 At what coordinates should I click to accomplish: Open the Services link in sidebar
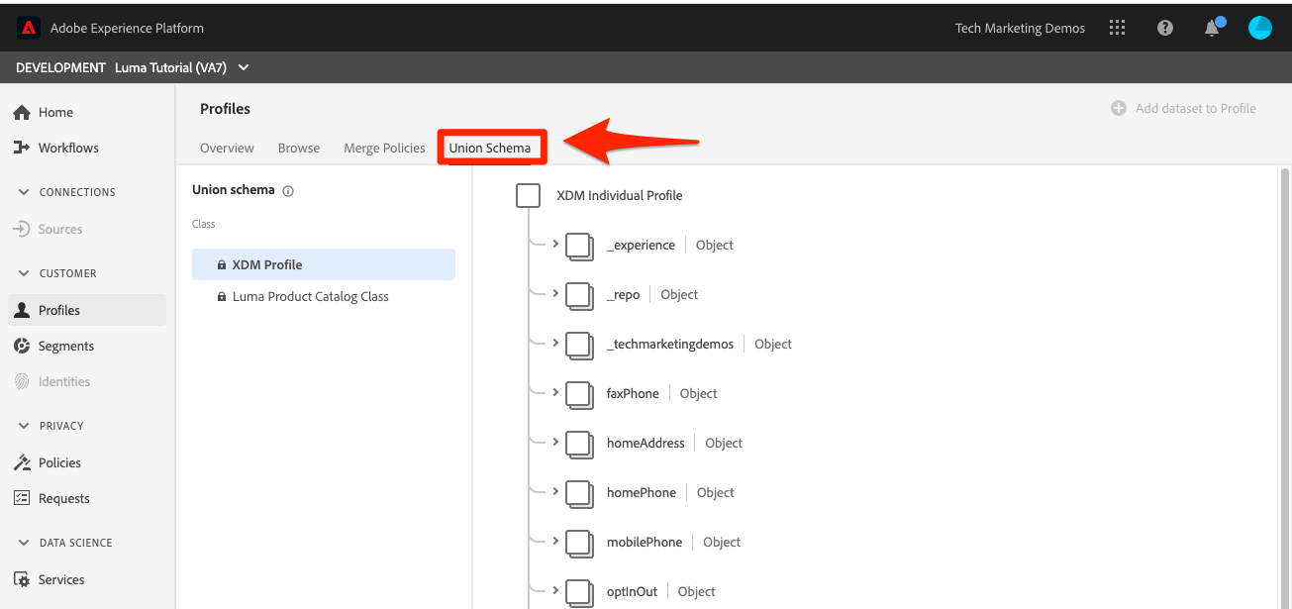pos(61,579)
